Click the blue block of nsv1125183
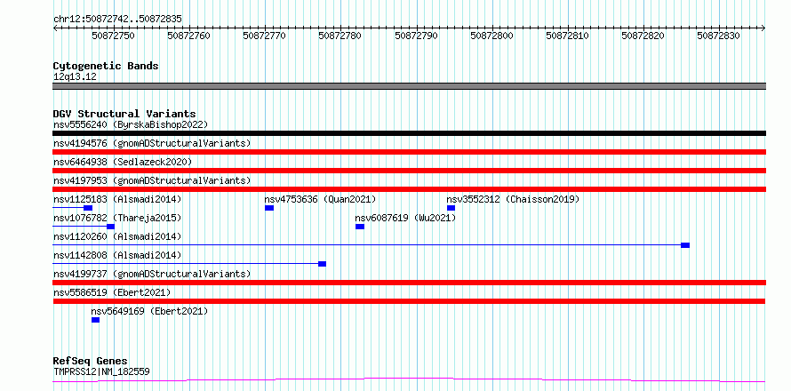This screenshot has width=791, height=391. [x=88, y=208]
